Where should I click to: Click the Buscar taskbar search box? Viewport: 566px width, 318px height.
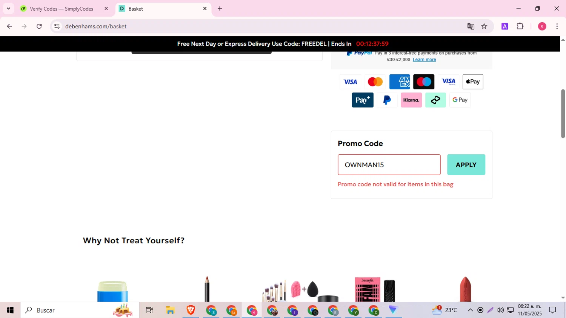tap(80, 310)
